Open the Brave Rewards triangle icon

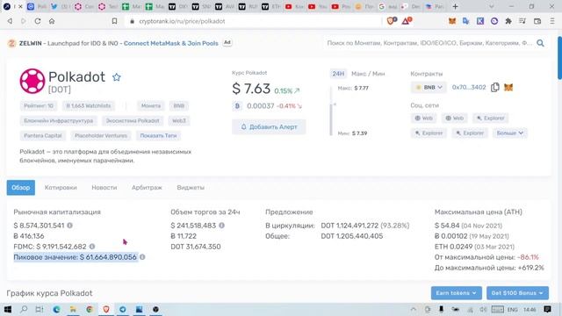point(407,21)
